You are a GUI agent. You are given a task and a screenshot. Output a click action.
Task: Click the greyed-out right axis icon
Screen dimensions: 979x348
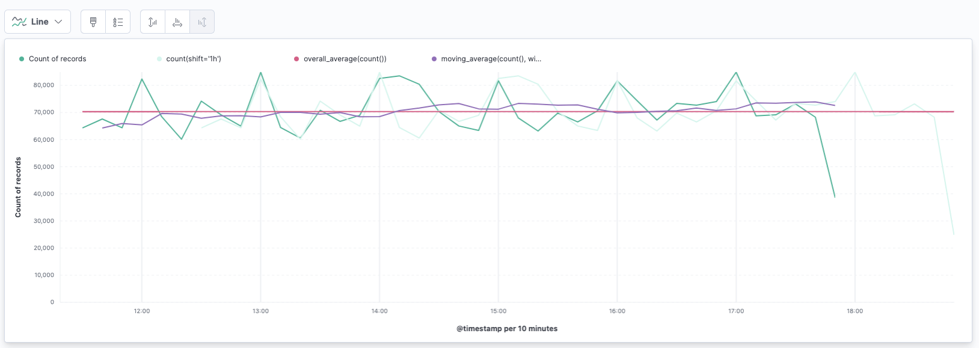[202, 22]
